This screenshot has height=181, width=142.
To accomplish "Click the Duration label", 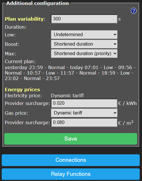I will point(16,27).
